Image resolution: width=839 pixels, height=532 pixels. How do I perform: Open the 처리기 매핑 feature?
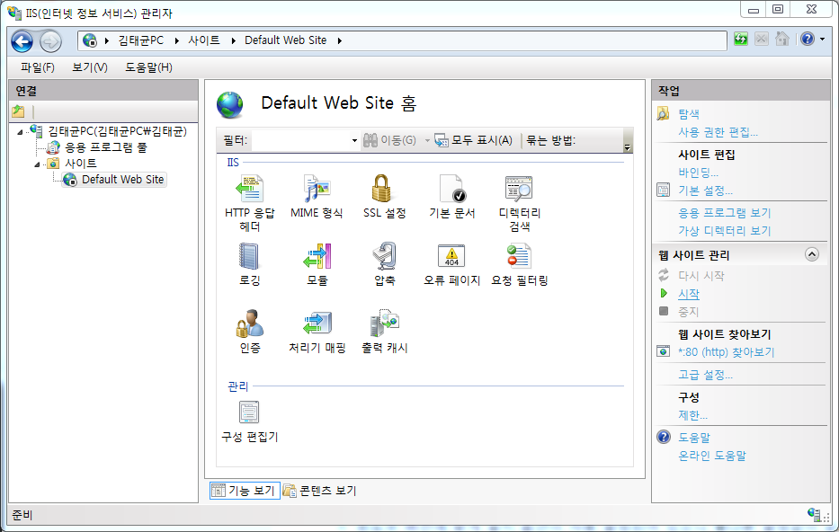coord(317,332)
